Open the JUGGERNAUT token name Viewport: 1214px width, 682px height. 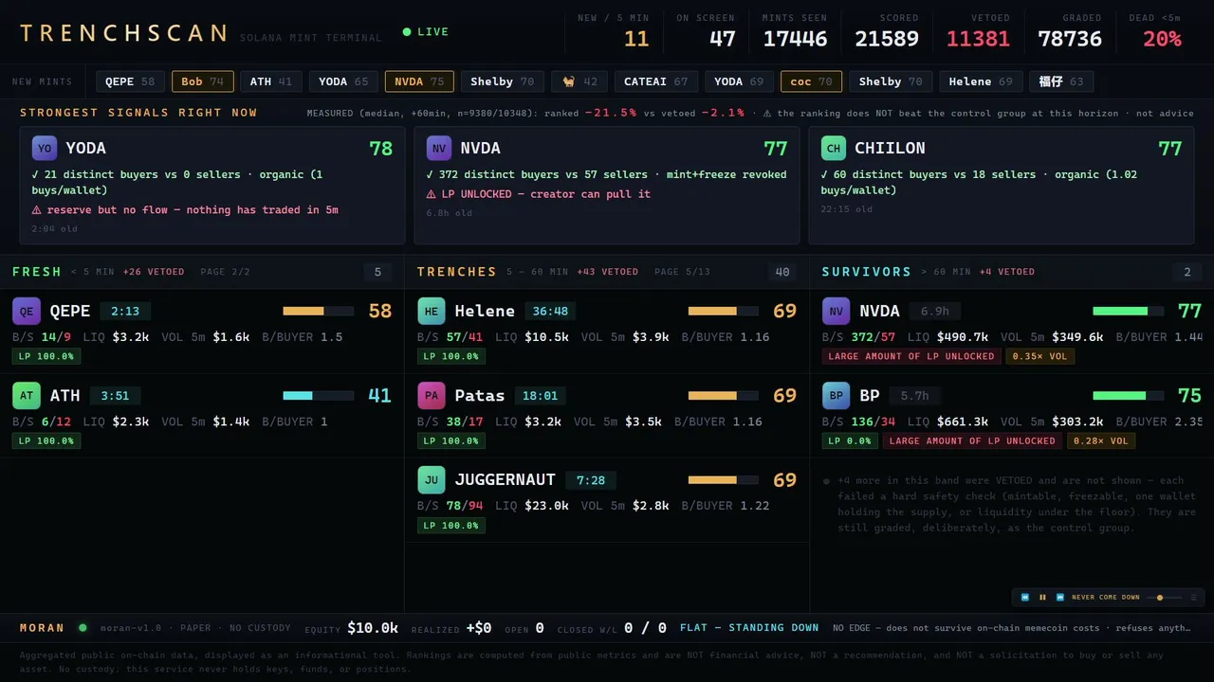506,480
